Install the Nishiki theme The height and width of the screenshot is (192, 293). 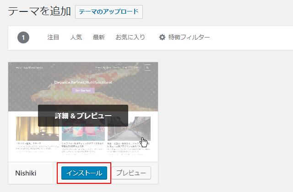point(84,173)
